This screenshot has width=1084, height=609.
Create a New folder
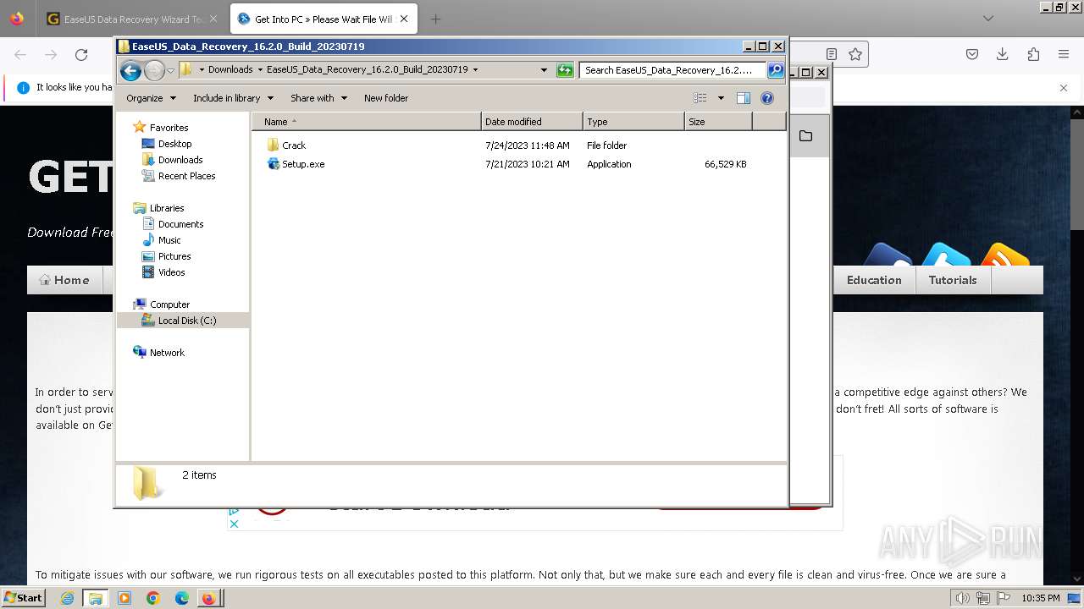coord(386,98)
